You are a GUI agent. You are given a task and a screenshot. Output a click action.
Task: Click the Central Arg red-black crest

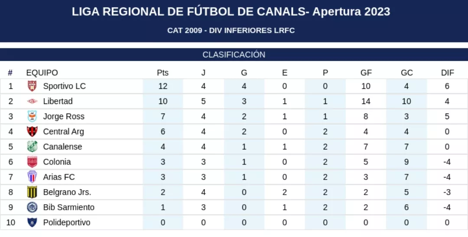32,131
